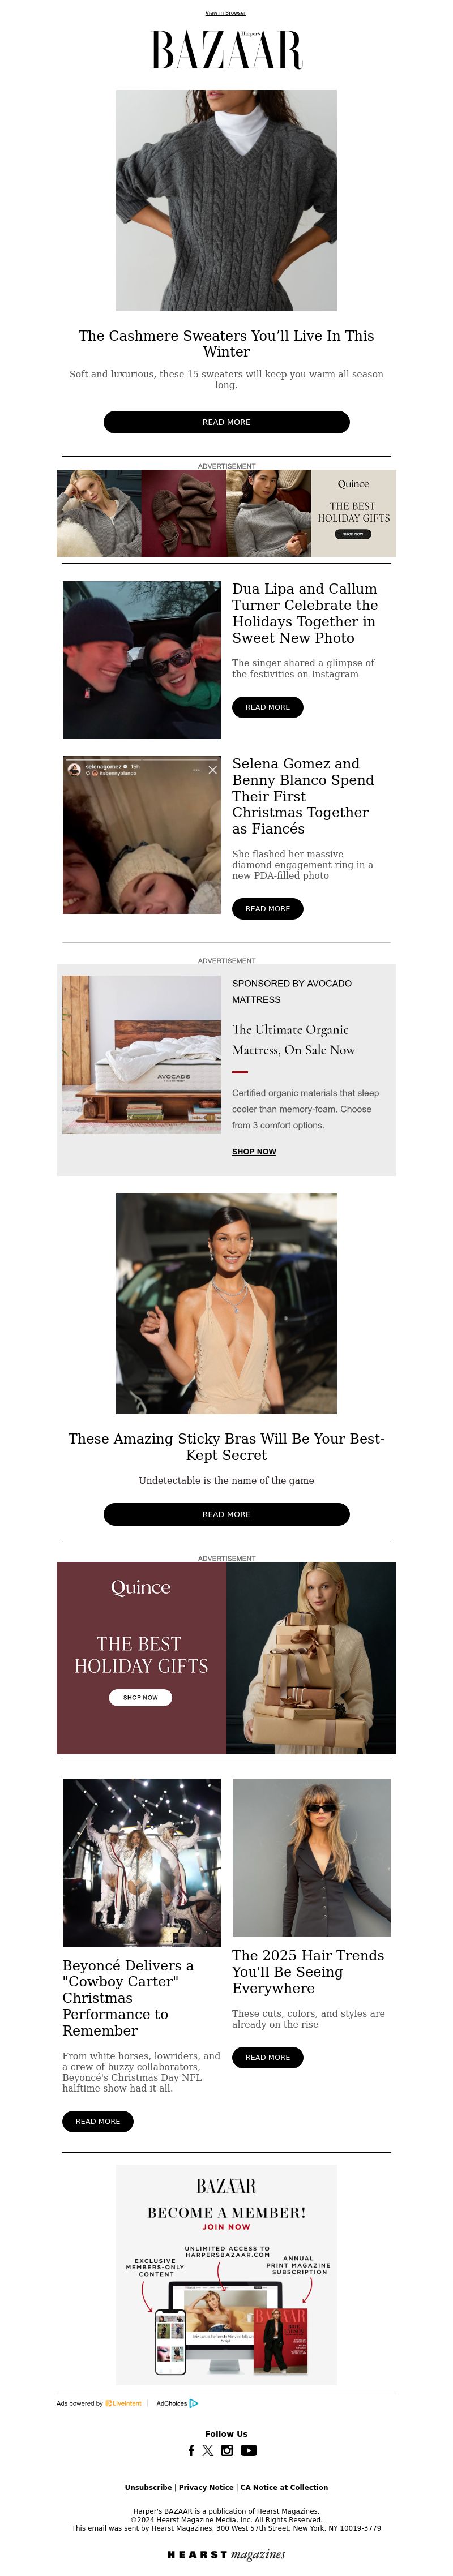Click READ MORE for Selena Gomez story

(267, 909)
